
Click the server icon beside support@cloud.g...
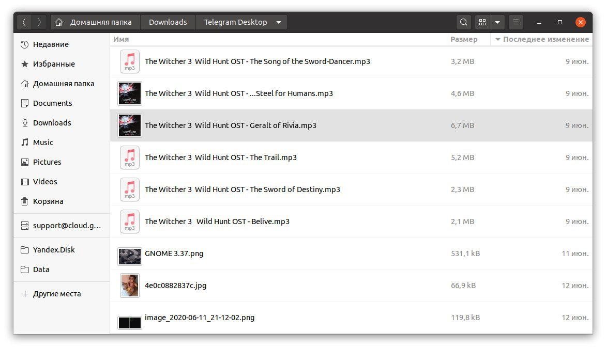tap(25, 226)
